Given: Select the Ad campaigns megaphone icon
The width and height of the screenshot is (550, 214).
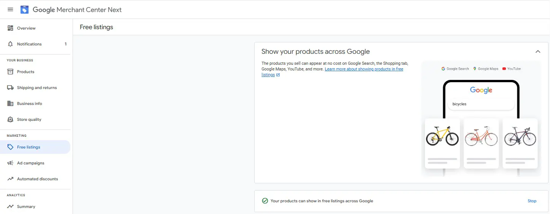Looking at the screenshot, I should coord(10,163).
